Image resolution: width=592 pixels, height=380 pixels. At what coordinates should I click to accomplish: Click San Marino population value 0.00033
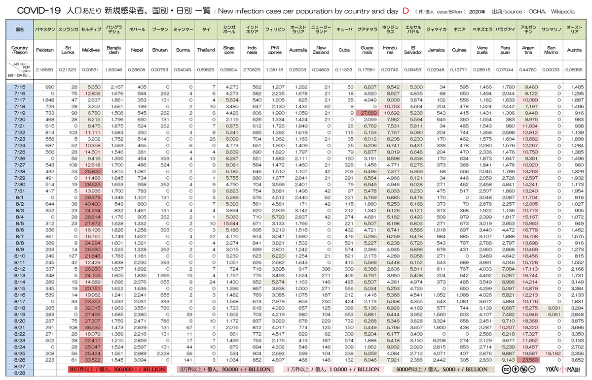(x=551, y=71)
